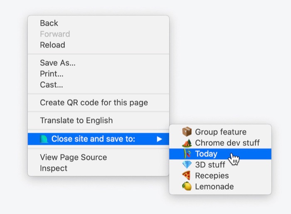Click the package emoji beside Group feature
This screenshot has width=291, height=214.
pos(187,131)
